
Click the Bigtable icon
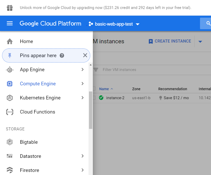pos(10,142)
